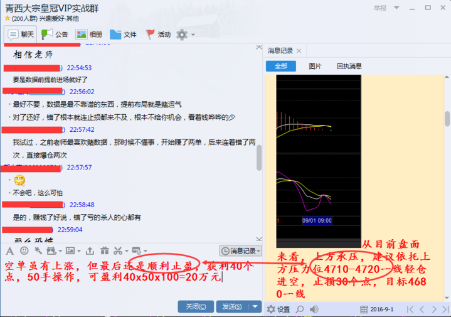Jump to last history page
The width and height of the screenshot is (451, 317).
coord(445,309)
